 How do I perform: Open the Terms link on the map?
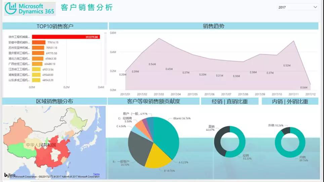click(x=96, y=174)
